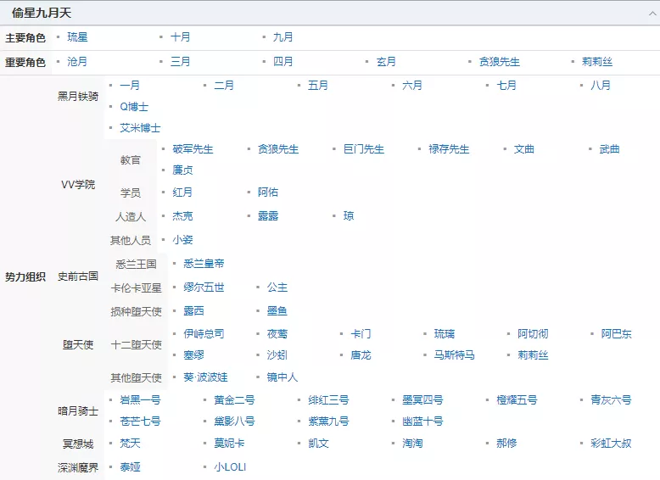This screenshot has height=480, width=660.
Task: Click 莉莉丝 in the 十二堕天使 row
Action: point(533,355)
